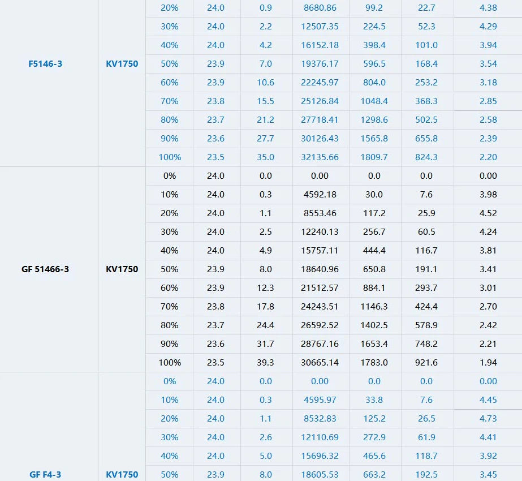Click the 1.94 efficiency value
The height and width of the screenshot is (481, 522).
point(488,363)
